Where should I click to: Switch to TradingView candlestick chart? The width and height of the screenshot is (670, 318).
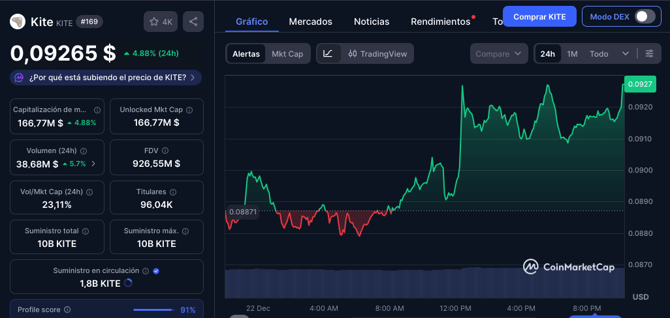coord(377,53)
